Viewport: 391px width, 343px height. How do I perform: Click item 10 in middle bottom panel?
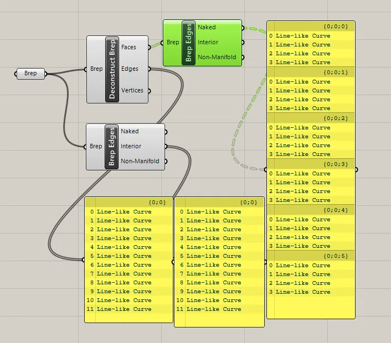219,300
